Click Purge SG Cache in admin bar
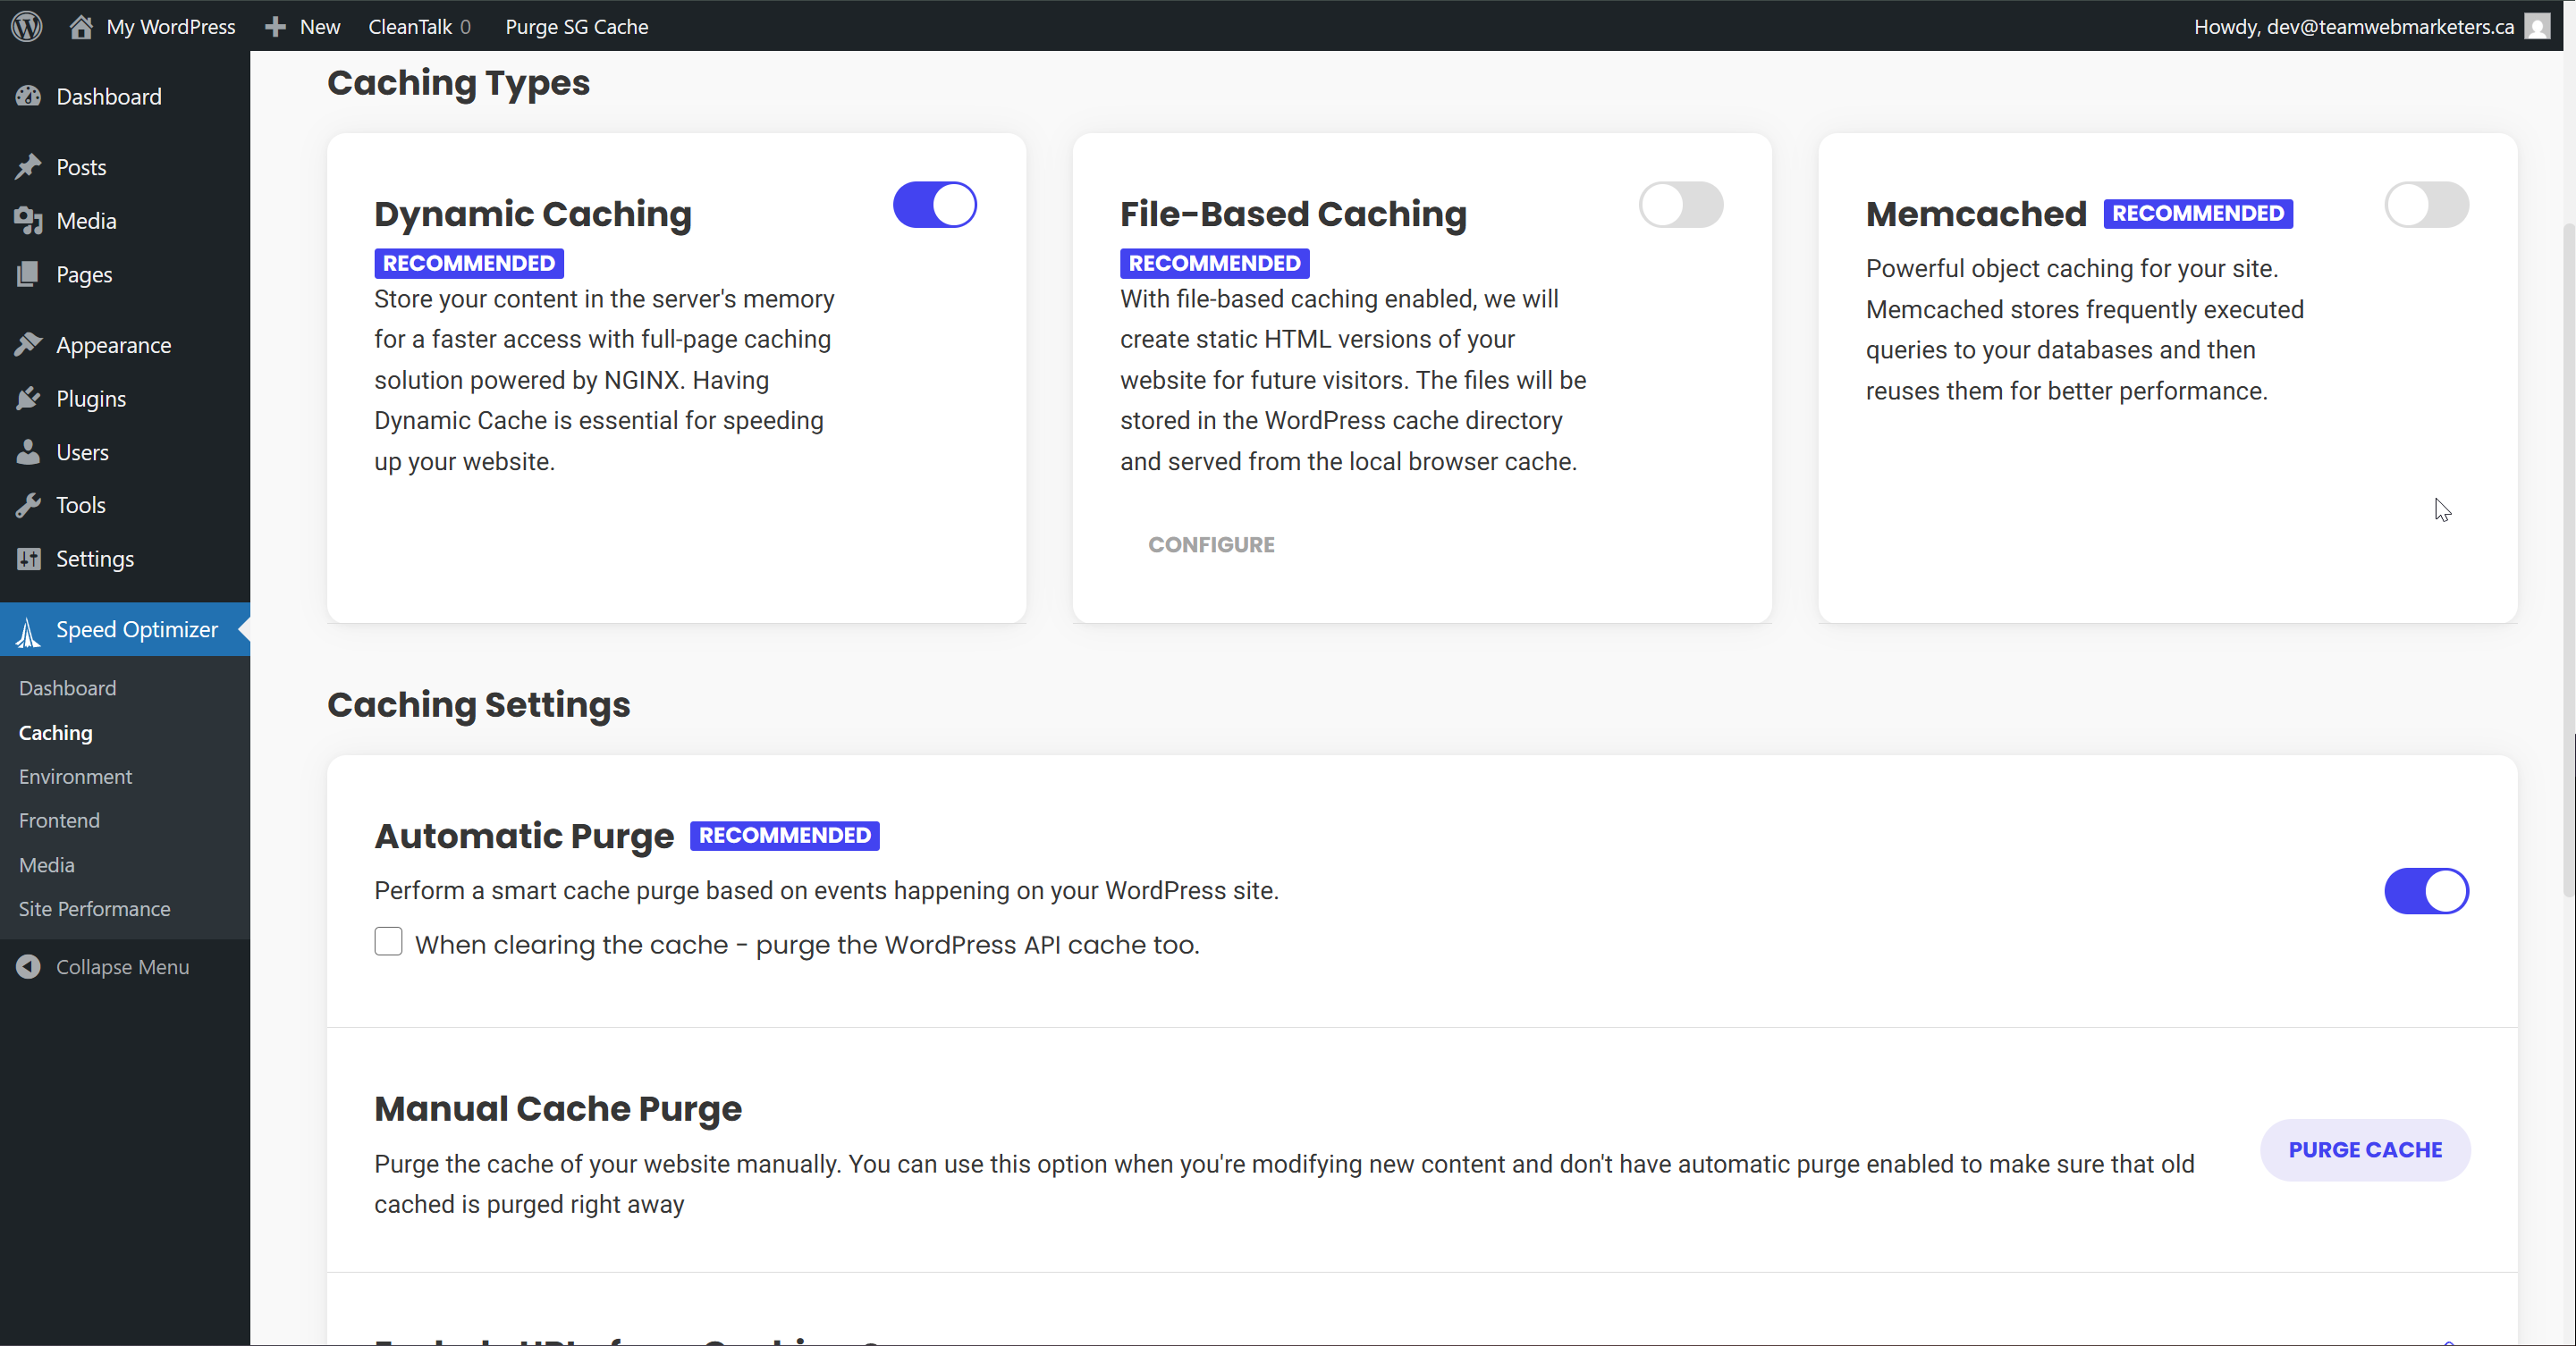 click(x=576, y=26)
